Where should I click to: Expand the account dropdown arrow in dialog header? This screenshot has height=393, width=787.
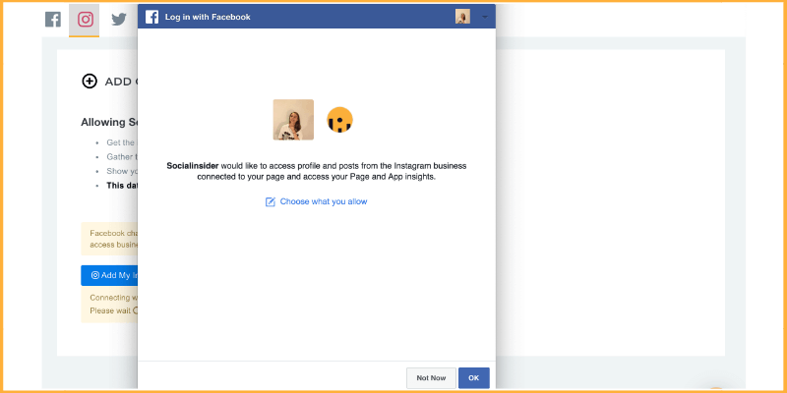(x=484, y=17)
